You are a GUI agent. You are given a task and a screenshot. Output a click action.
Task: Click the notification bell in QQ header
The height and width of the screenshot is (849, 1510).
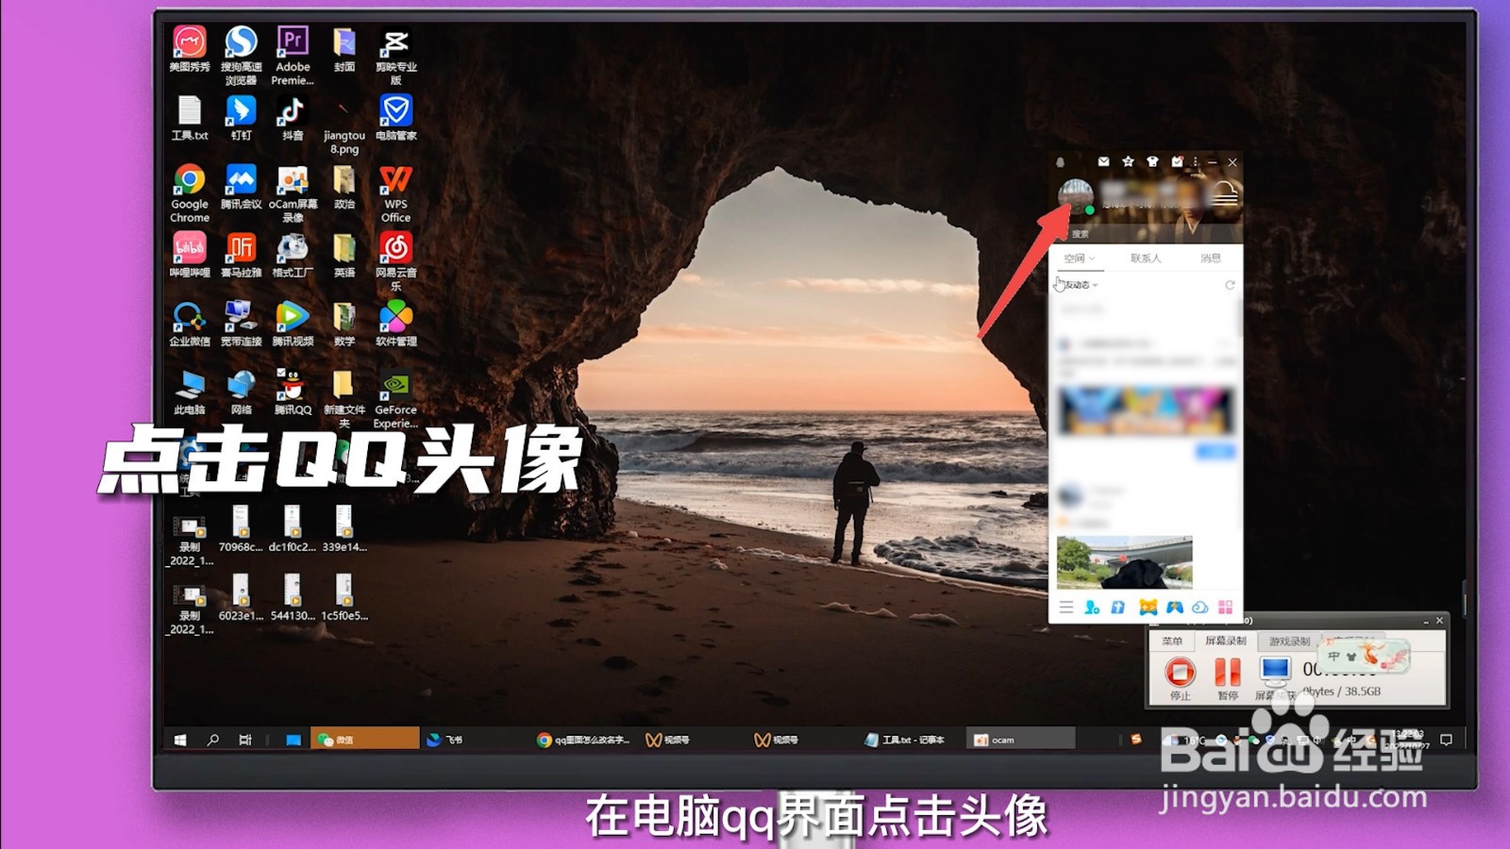click(1060, 162)
